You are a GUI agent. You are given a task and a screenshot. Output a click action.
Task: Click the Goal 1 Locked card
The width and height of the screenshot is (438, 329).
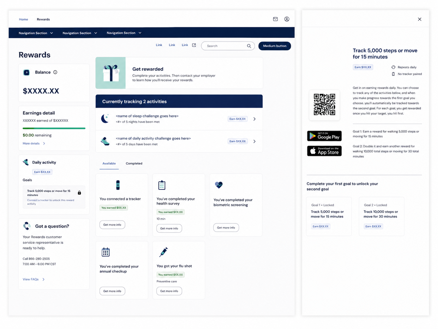pos(329,216)
